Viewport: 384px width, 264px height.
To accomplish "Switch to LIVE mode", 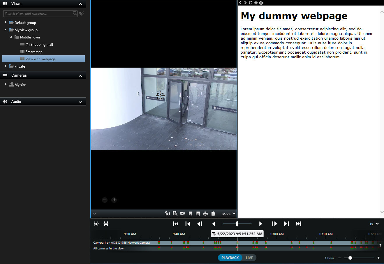I will [x=249, y=258].
